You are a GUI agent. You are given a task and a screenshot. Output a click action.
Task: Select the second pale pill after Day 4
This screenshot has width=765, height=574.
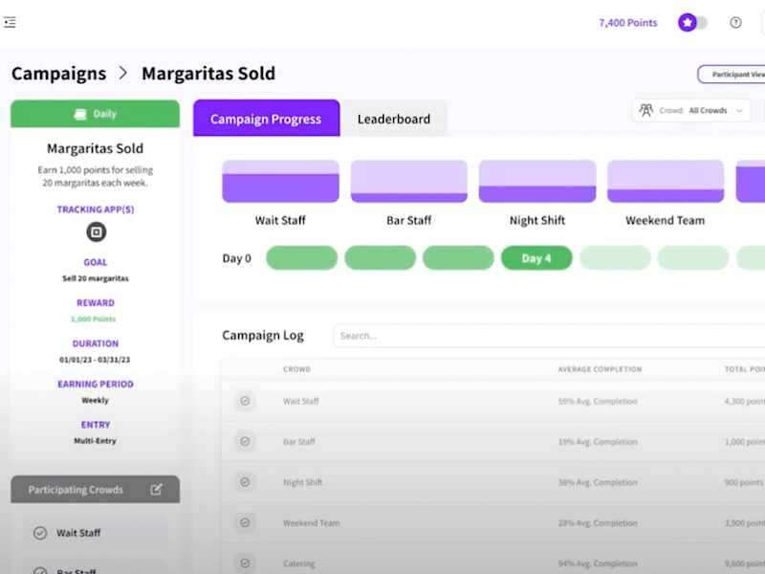(x=693, y=257)
